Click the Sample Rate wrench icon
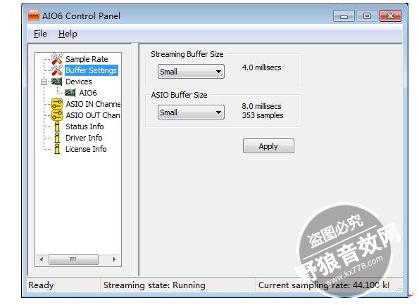Viewport: 419px width, 305px height. pos(57,59)
